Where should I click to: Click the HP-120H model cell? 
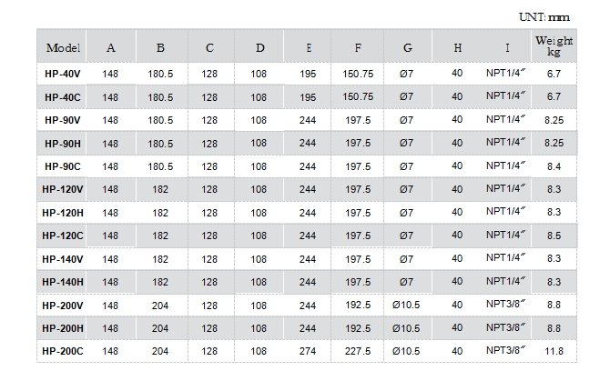pyautogui.click(x=63, y=212)
